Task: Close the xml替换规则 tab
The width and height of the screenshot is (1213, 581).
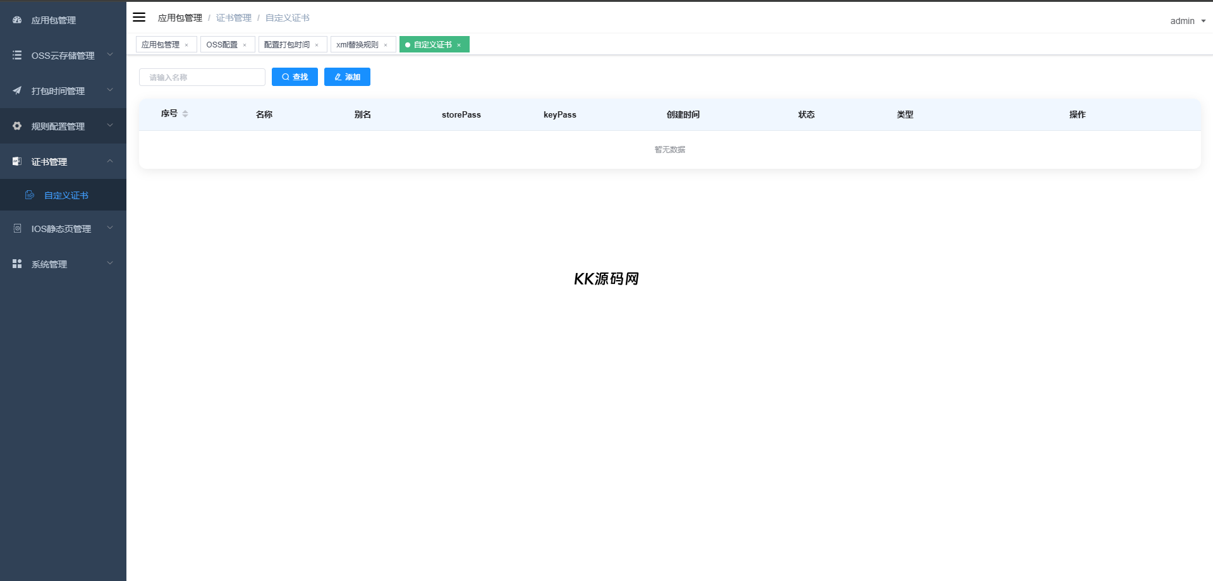Action: click(386, 45)
